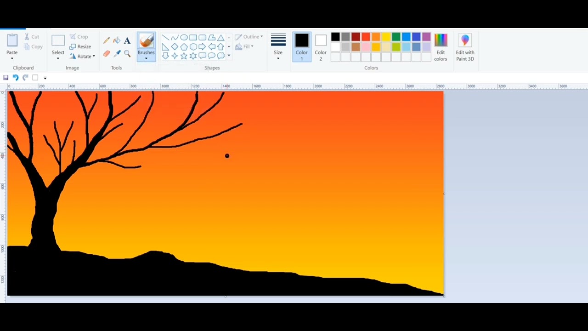Select the Pencil tool
Screen dimensions: 588x331
[107, 41]
